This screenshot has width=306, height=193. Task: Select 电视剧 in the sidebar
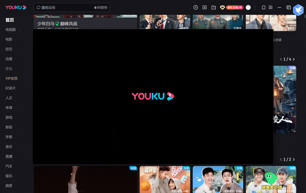(x=11, y=30)
